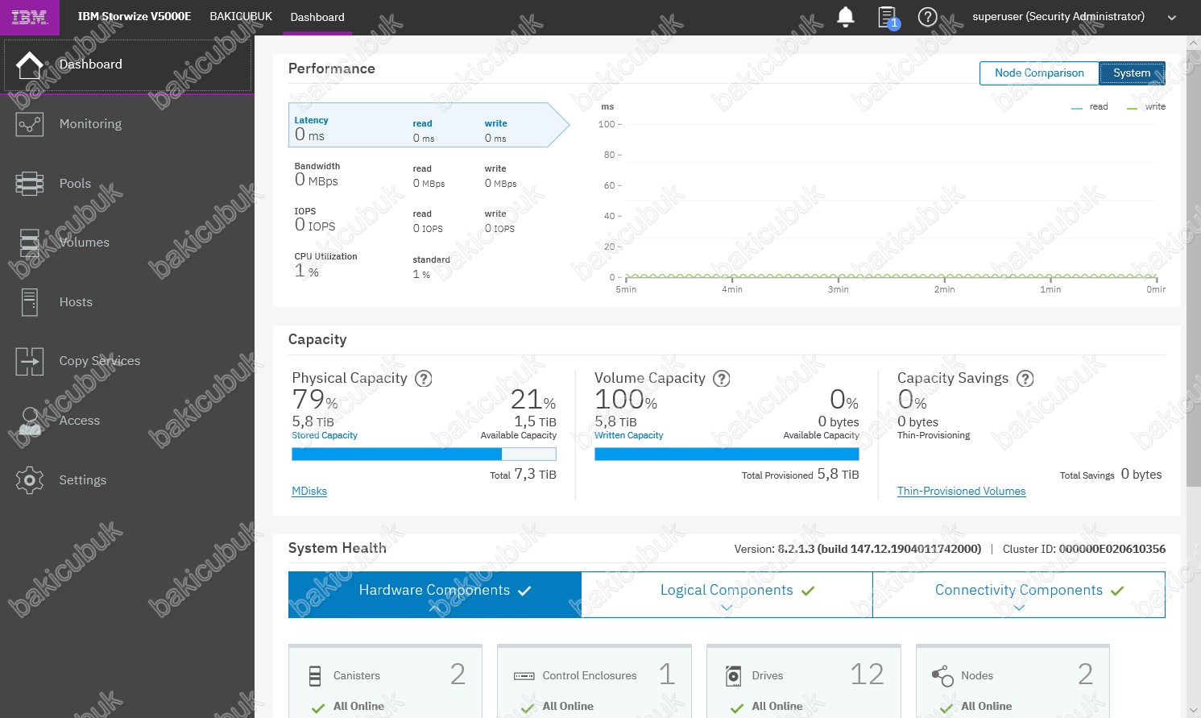
Task: Click the Nodes card icon
Action: pos(942,676)
